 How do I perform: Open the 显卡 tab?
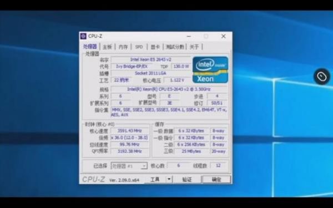coord(155,47)
